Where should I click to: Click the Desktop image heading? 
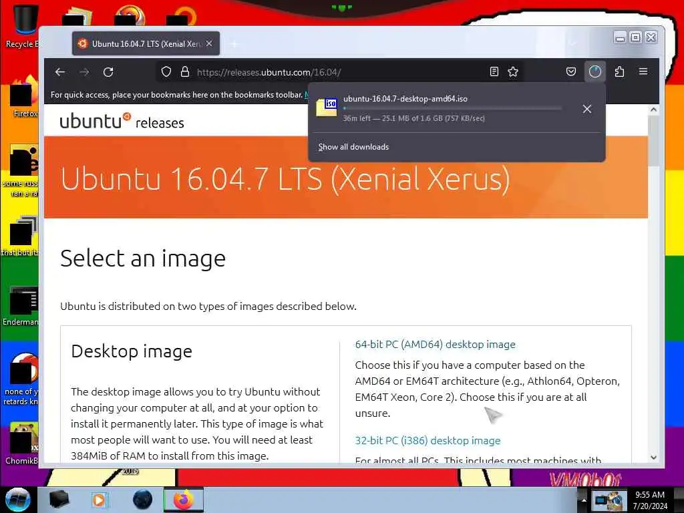(x=132, y=351)
